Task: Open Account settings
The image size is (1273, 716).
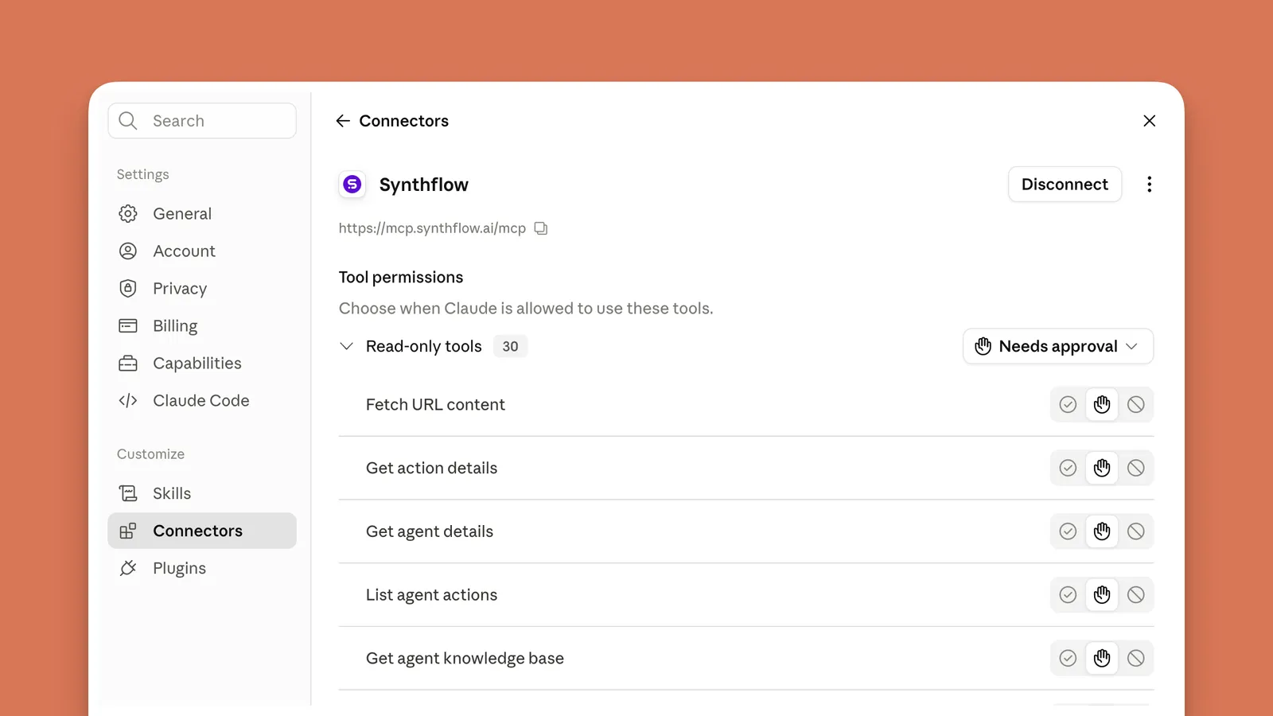Action: [x=202, y=251]
